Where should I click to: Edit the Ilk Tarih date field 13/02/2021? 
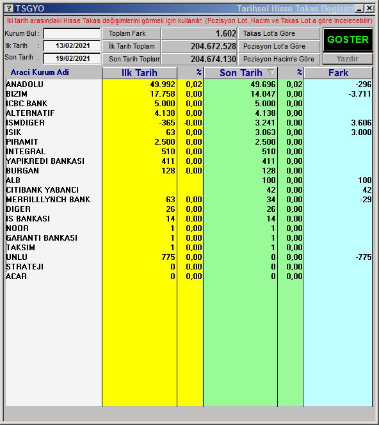(x=72, y=46)
